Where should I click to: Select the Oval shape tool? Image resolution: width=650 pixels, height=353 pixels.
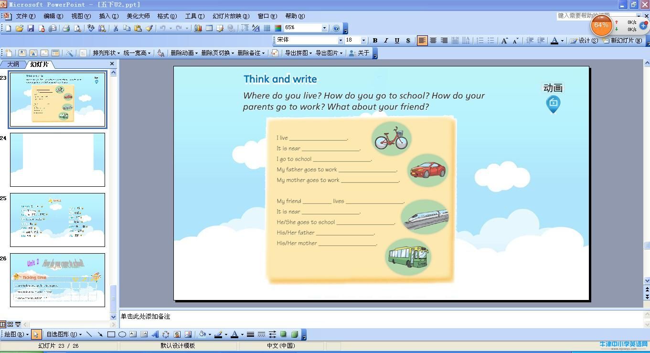(122, 334)
